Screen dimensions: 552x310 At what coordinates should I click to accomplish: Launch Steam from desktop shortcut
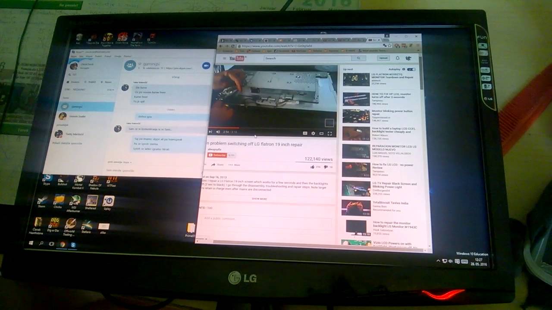[42, 201]
